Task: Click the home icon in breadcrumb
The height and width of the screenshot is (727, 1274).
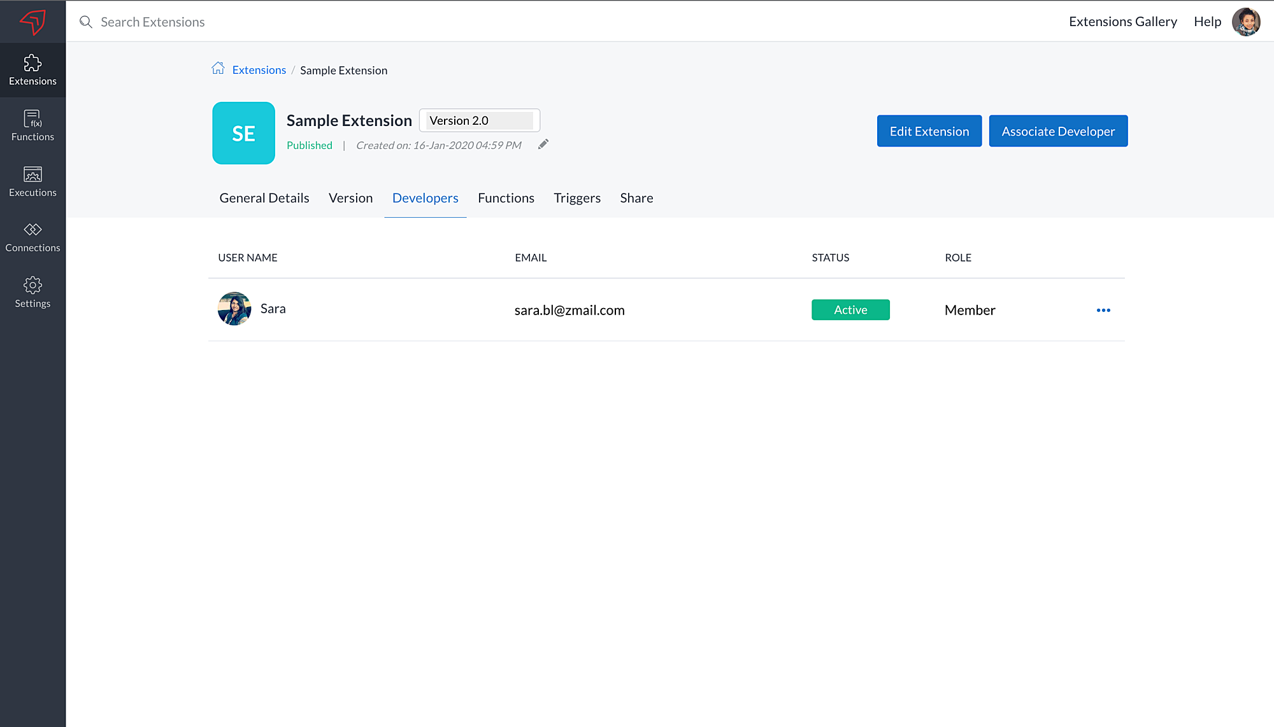Action: (x=218, y=69)
